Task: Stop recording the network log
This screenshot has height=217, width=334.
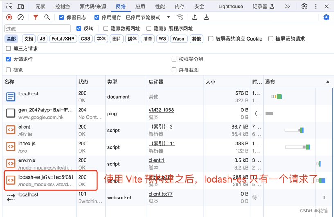Action: pos(9,17)
